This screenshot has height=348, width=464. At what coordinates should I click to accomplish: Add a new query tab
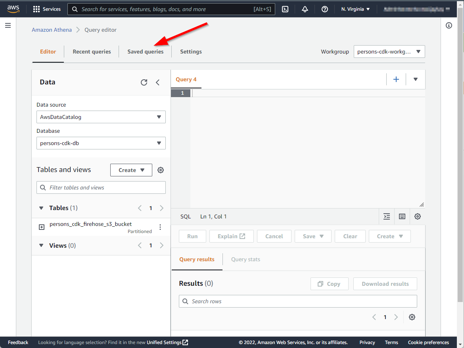pyautogui.click(x=396, y=79)
